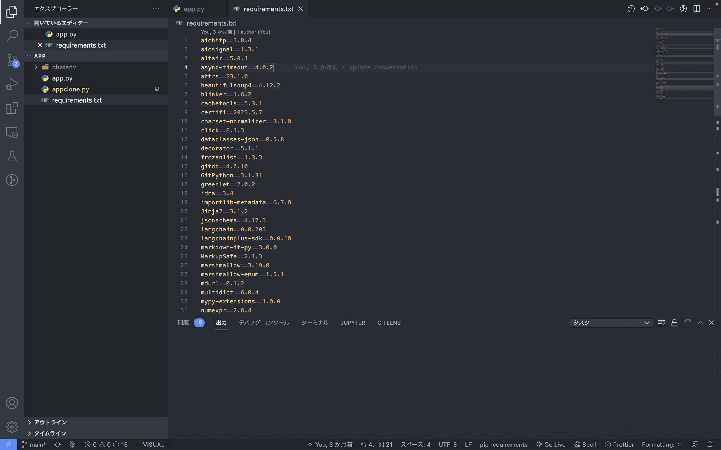Open branch picker by clicking main*
Viewport: 721px width, 450px height.
coord(34,445)
